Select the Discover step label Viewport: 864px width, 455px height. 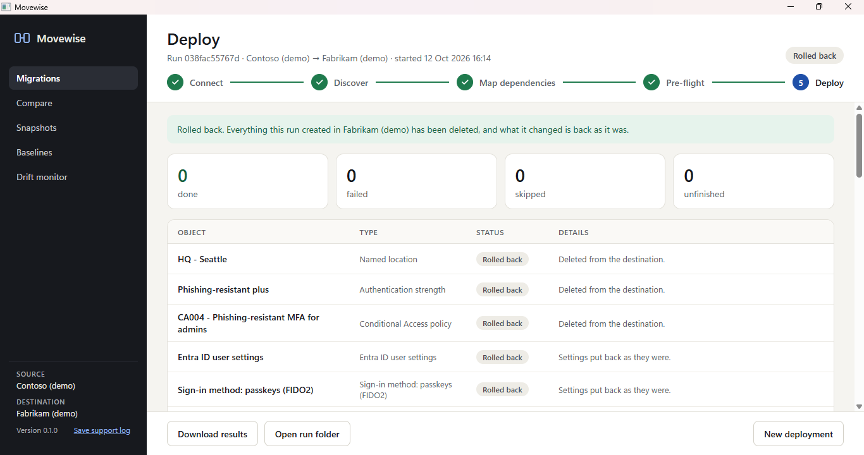pos(351,83)
